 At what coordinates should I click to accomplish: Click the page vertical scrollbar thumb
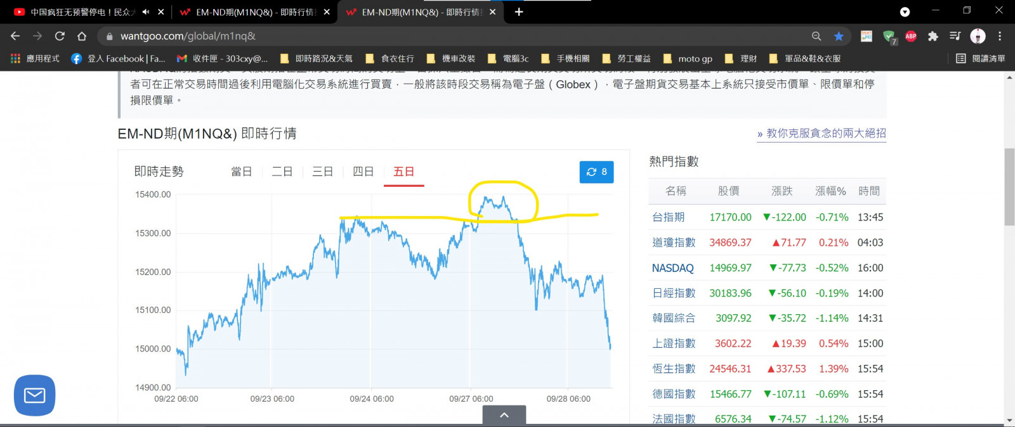1009,187
